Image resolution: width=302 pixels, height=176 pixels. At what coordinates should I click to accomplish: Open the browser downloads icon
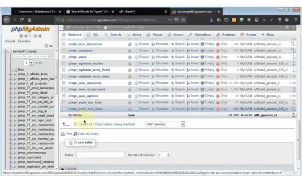click(x=211, y=20)
